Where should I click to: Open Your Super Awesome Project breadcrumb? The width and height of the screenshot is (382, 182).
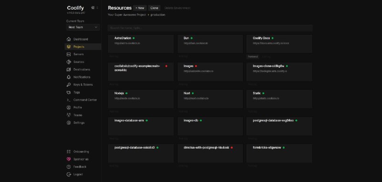click(127, 15)
